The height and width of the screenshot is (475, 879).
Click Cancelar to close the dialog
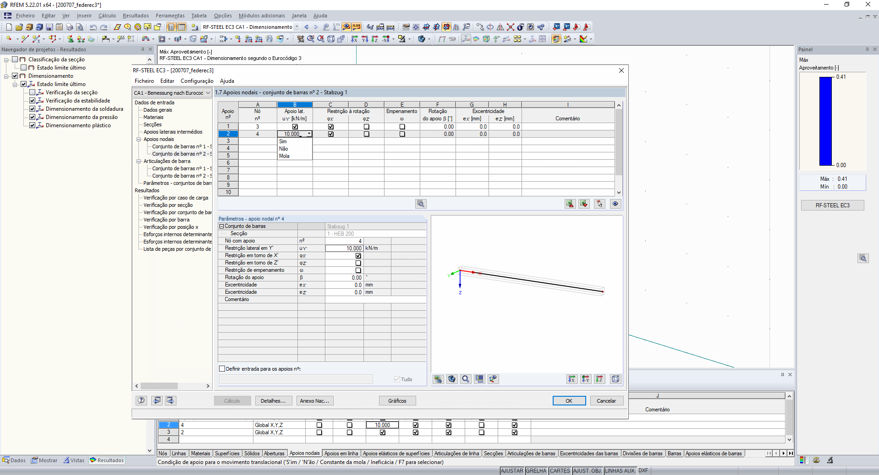pyautogui.click(x=606, y=401)
